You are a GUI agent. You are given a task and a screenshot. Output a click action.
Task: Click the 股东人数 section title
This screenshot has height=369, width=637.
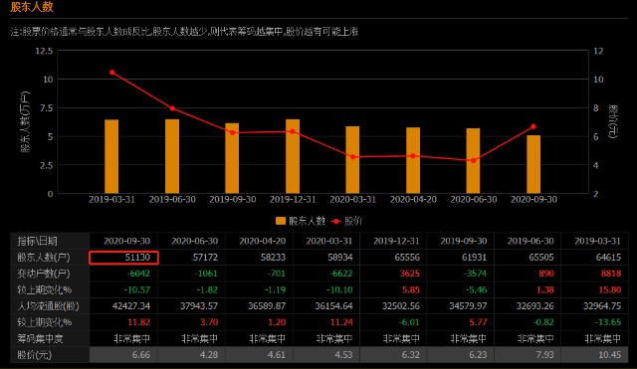click(32, 7)
